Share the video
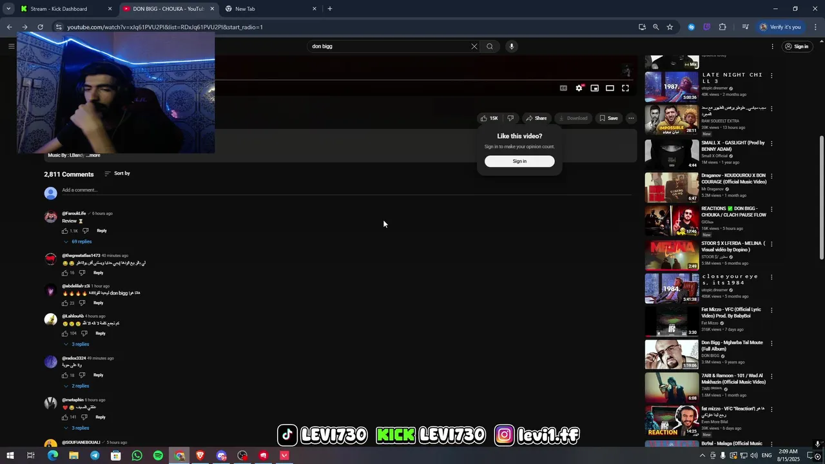Screen dimensions: 825x464 (x=536, y=119)
